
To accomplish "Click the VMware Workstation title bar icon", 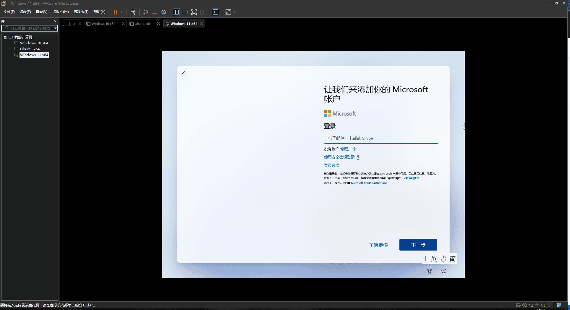I will [x=4, y=4].
